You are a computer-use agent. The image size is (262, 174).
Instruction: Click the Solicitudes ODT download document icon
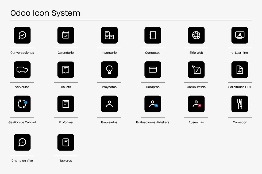(x=240, y=70)
